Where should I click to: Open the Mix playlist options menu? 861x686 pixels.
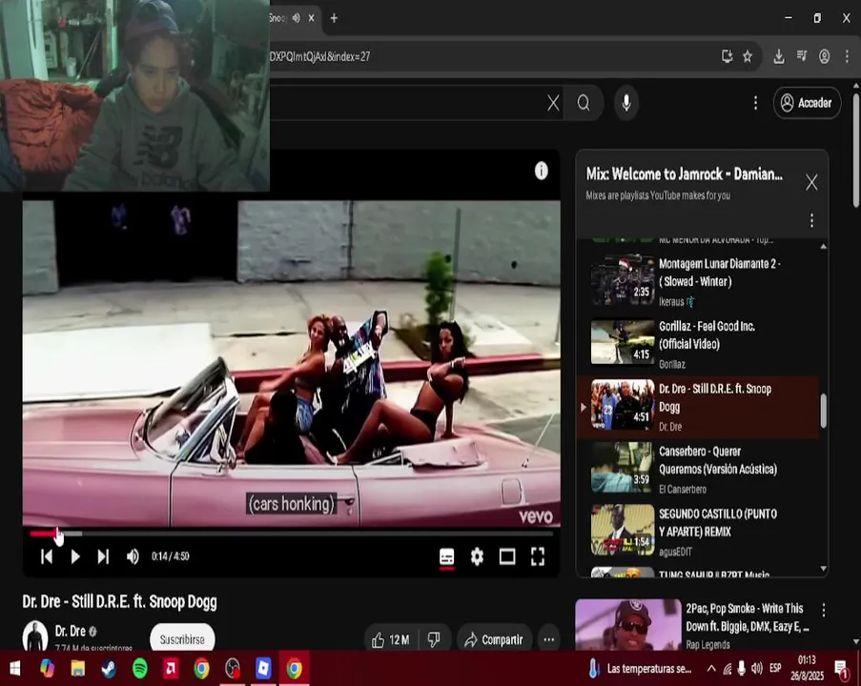click(811, 221)
